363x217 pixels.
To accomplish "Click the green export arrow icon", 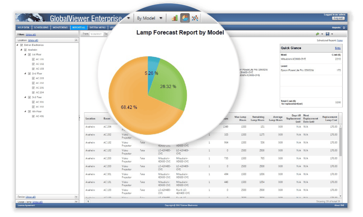I will (317, 34).
